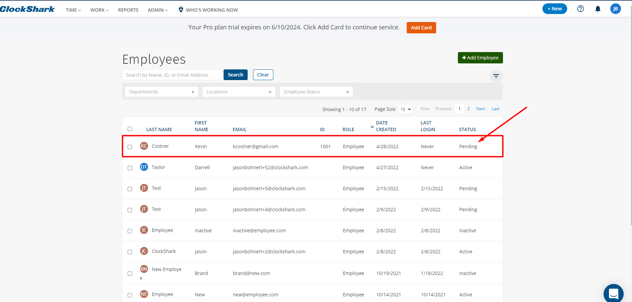Viewport: 632px width, 302px height.
Task: Click the Date Created sort arrow
Action: (372, 126)
